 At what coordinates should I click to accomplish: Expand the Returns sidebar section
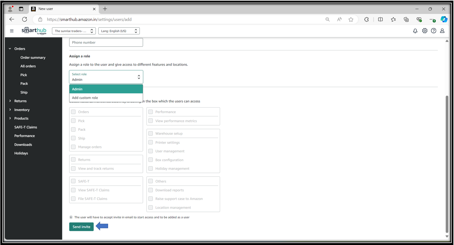click(20, 101)
